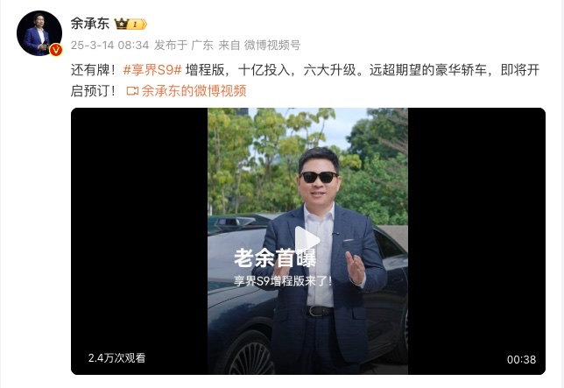
Task: Open the 余承东的微博视频 link
Action: point(194,91)
